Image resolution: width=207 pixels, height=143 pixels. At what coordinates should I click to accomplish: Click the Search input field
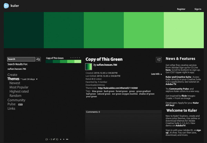[21, 59]
